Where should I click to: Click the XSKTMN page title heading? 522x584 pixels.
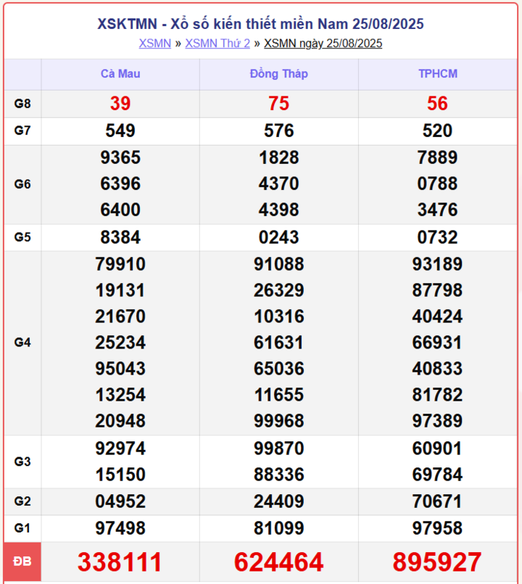[260, 24]
